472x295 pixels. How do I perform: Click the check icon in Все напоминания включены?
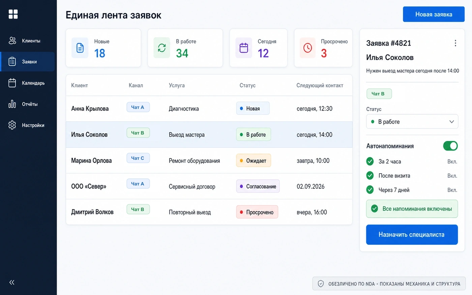(x=375, y=209)
